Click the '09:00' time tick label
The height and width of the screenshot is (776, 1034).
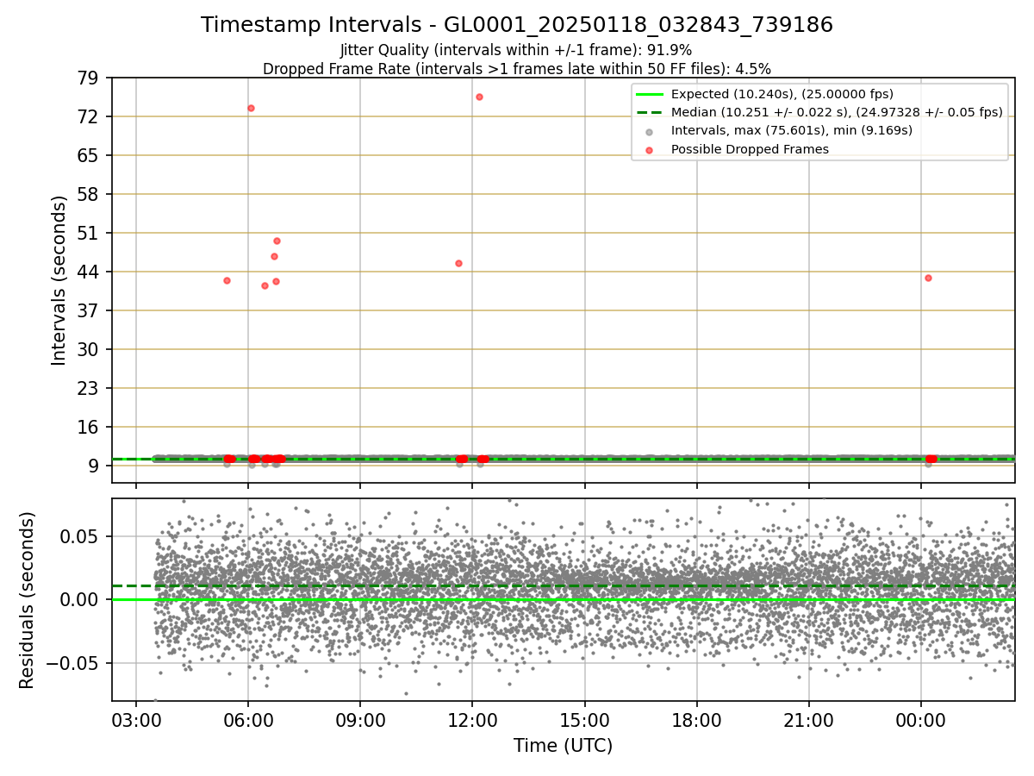pos(360,720)
